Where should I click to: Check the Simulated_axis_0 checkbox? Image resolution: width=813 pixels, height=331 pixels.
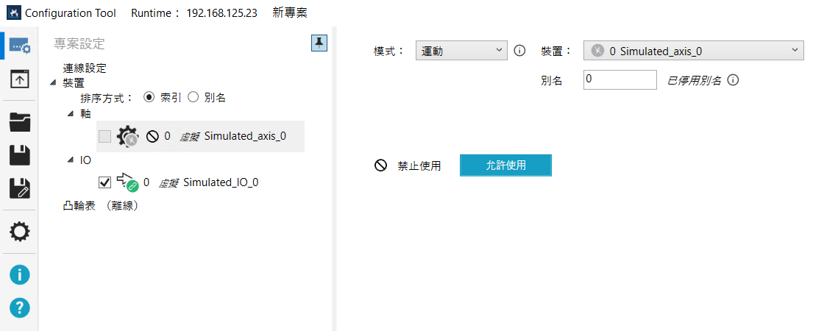click(104, 136)
